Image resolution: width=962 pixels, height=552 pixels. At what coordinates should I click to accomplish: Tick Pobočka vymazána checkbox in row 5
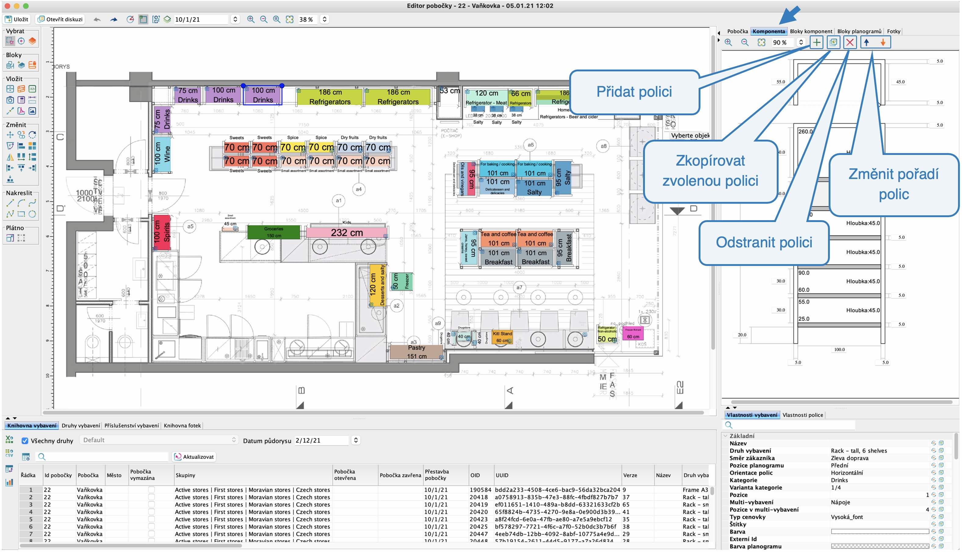point(151,519)
